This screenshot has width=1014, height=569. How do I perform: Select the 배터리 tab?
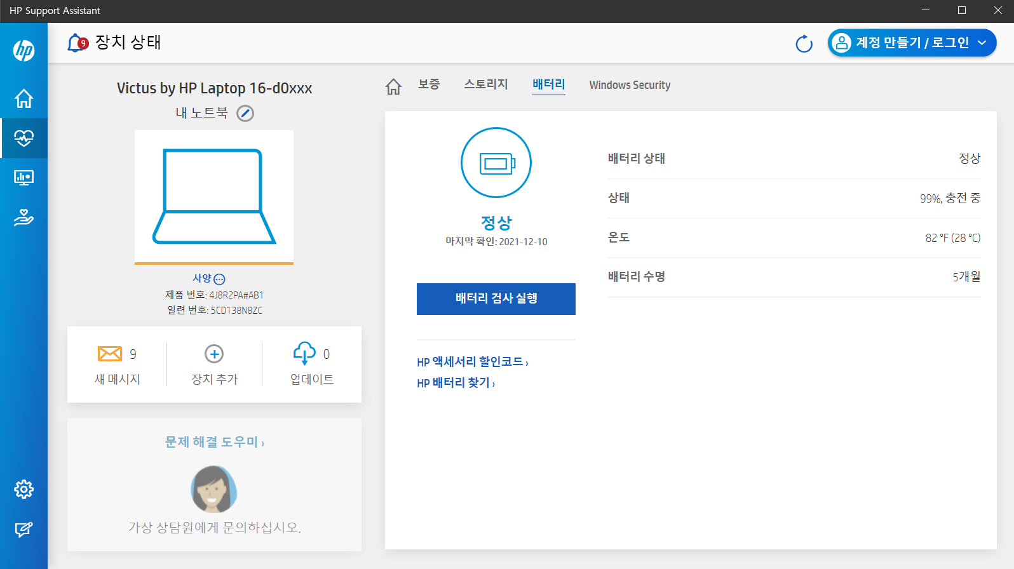pyautogui.click(x=549, y=84)
